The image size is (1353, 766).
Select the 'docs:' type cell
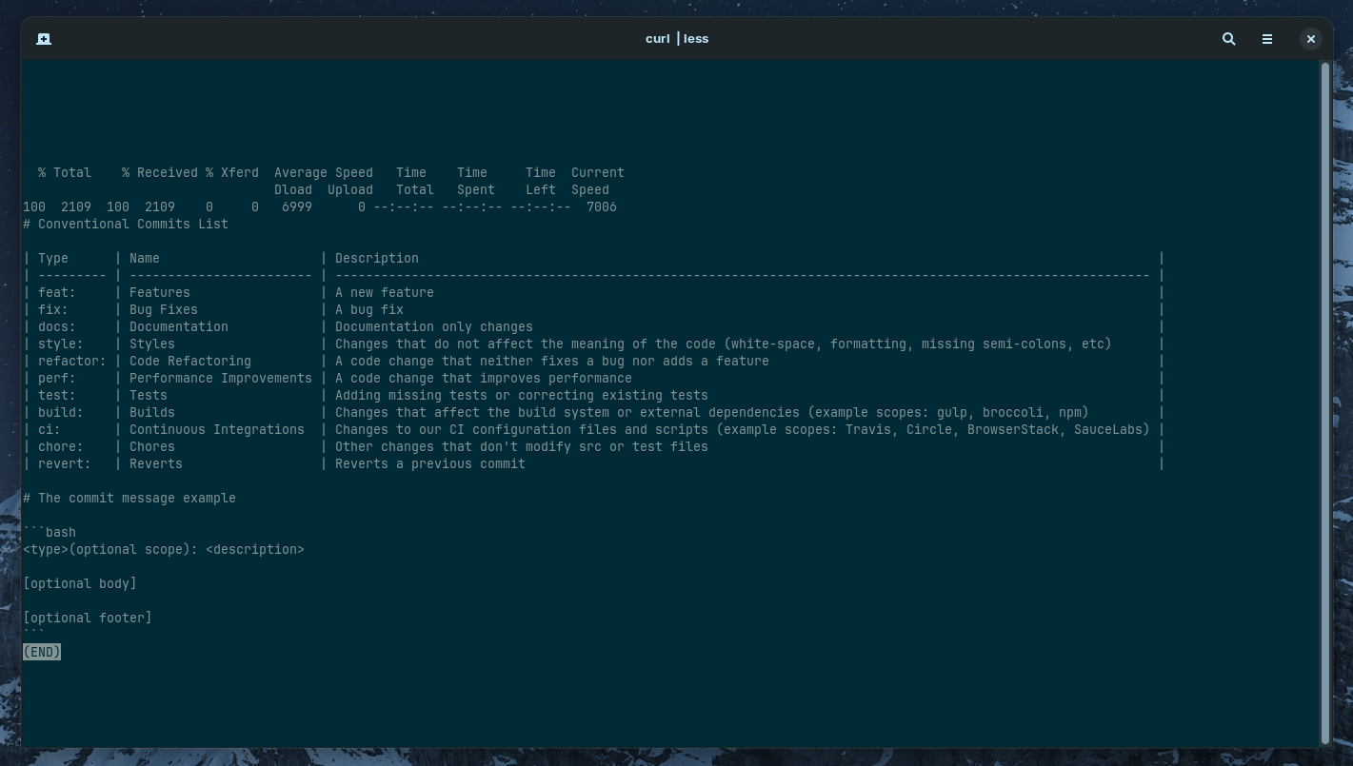(57, 327)
